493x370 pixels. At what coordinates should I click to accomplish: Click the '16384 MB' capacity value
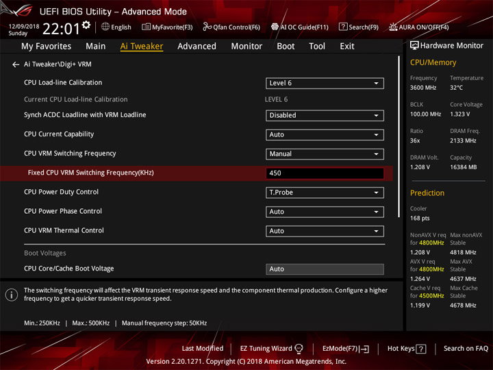[x=463, y=167]
